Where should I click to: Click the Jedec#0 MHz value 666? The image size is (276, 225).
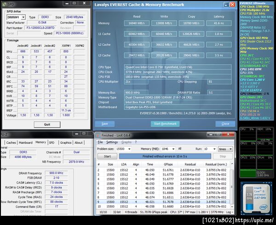(x=23, y=51)
